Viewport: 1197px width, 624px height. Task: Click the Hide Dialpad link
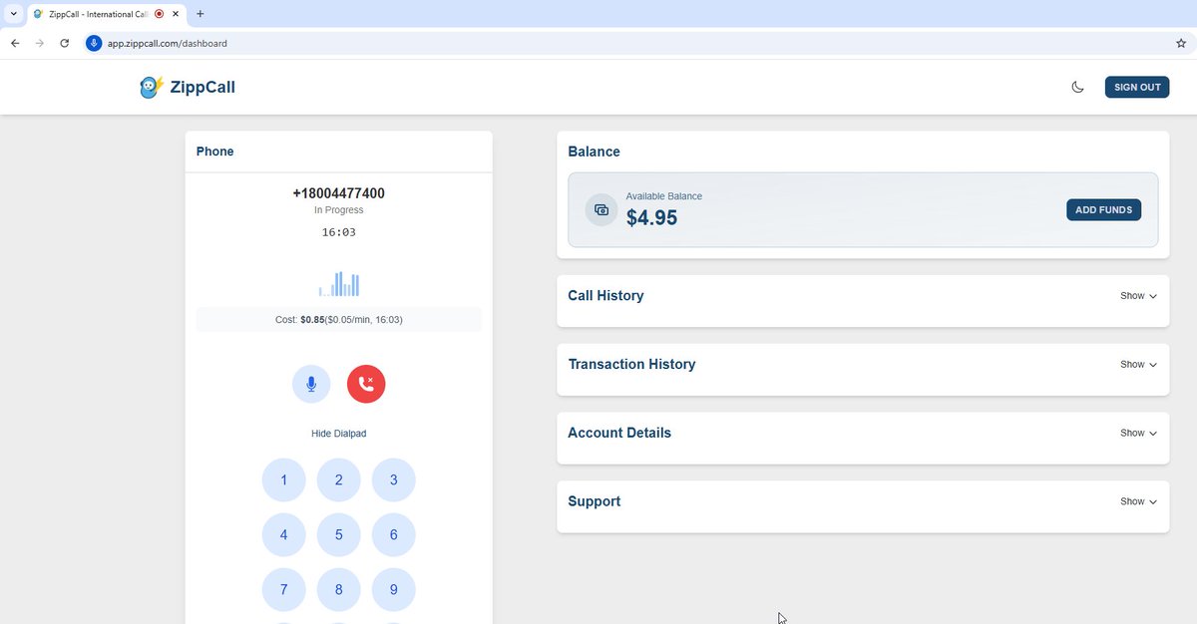(x=338, y=434)
